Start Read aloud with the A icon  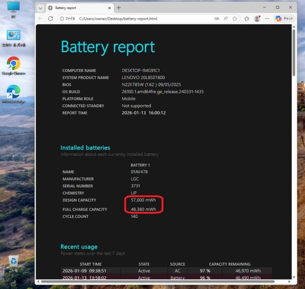tap(225, 18)
